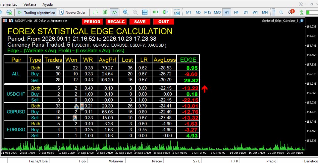Viewport: 318px width, 163px height.
Task: Switch chart to candlestick style
Action: click(x=105, y=12)
